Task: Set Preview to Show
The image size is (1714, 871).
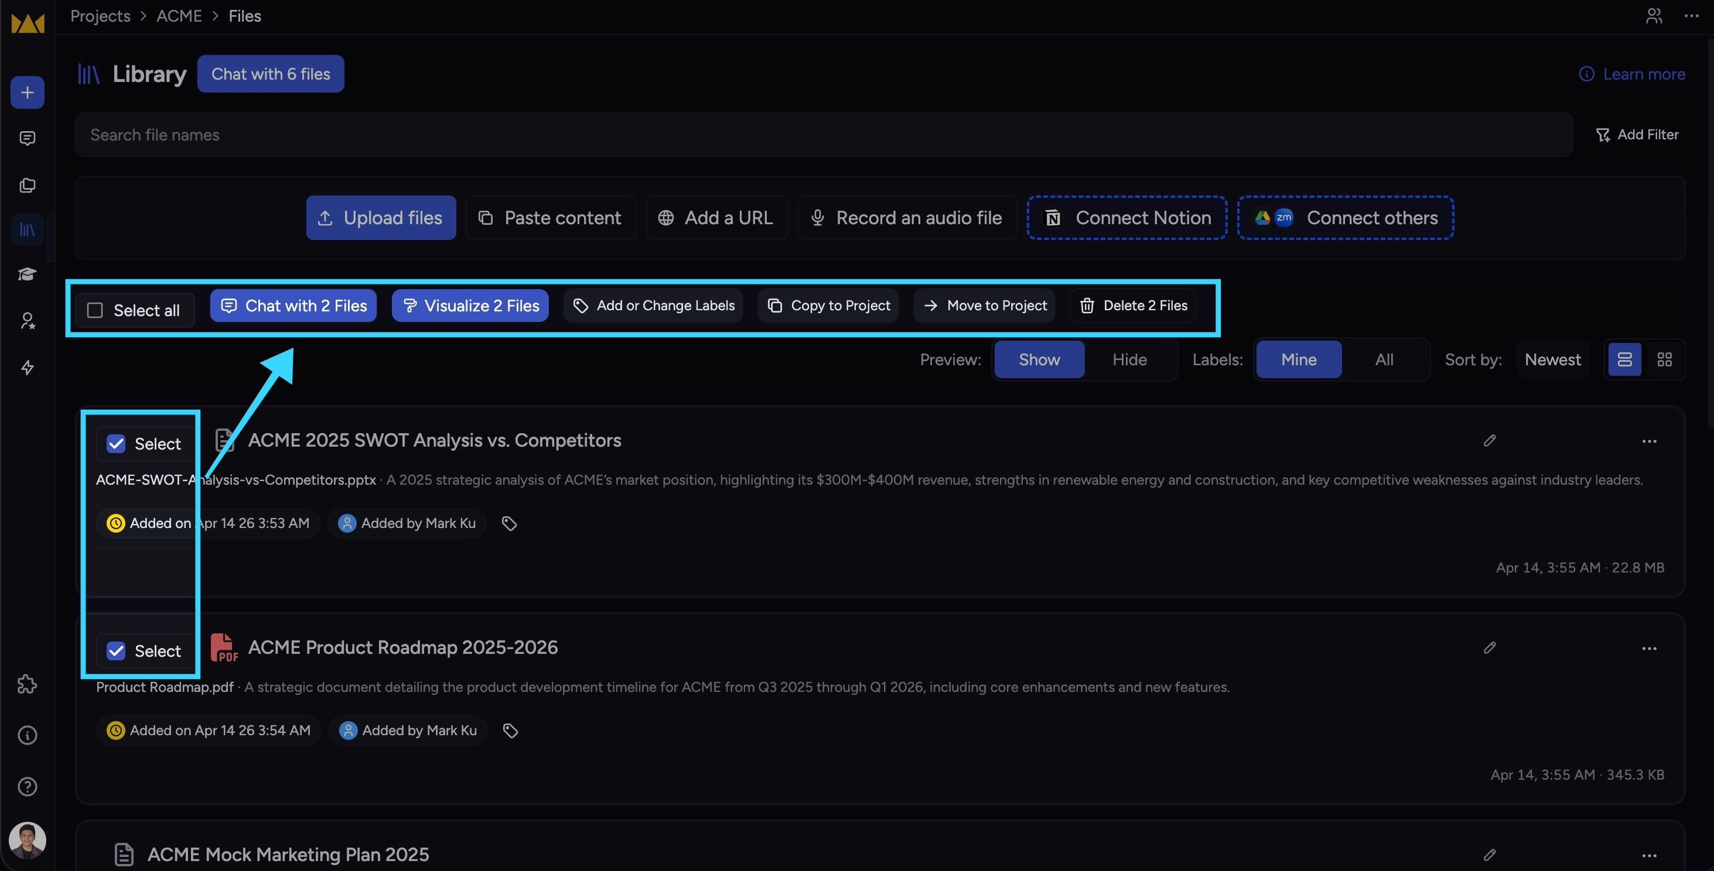Action: (1039, 360)
